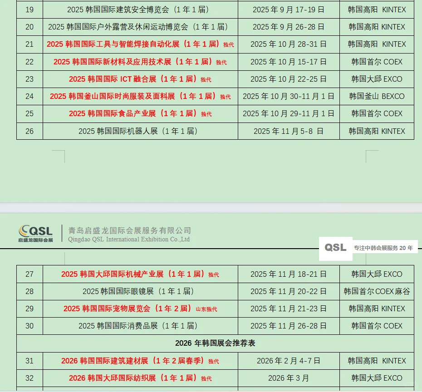The width and height of the screenshot is (422, 392).
Task: Select company name 青岛启盛龙国际会展服务有限公司
Action: (129, 230)
